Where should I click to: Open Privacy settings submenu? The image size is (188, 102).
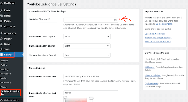(4, 87)
